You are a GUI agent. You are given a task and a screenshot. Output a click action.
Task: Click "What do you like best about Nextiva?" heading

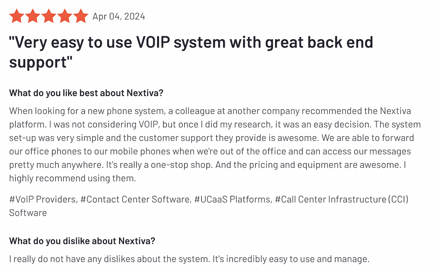pyautogui.click(x=86, y=93)
